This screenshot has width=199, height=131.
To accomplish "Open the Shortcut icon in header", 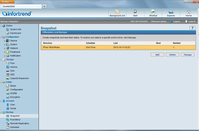I will 153,12.
